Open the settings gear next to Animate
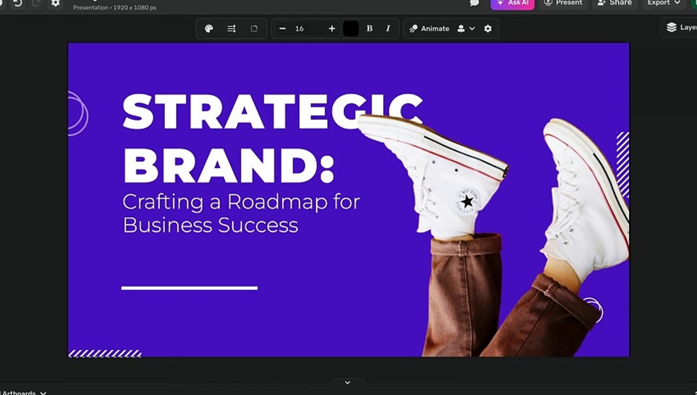This screenshot has height=395, width=697. point(488,29)
